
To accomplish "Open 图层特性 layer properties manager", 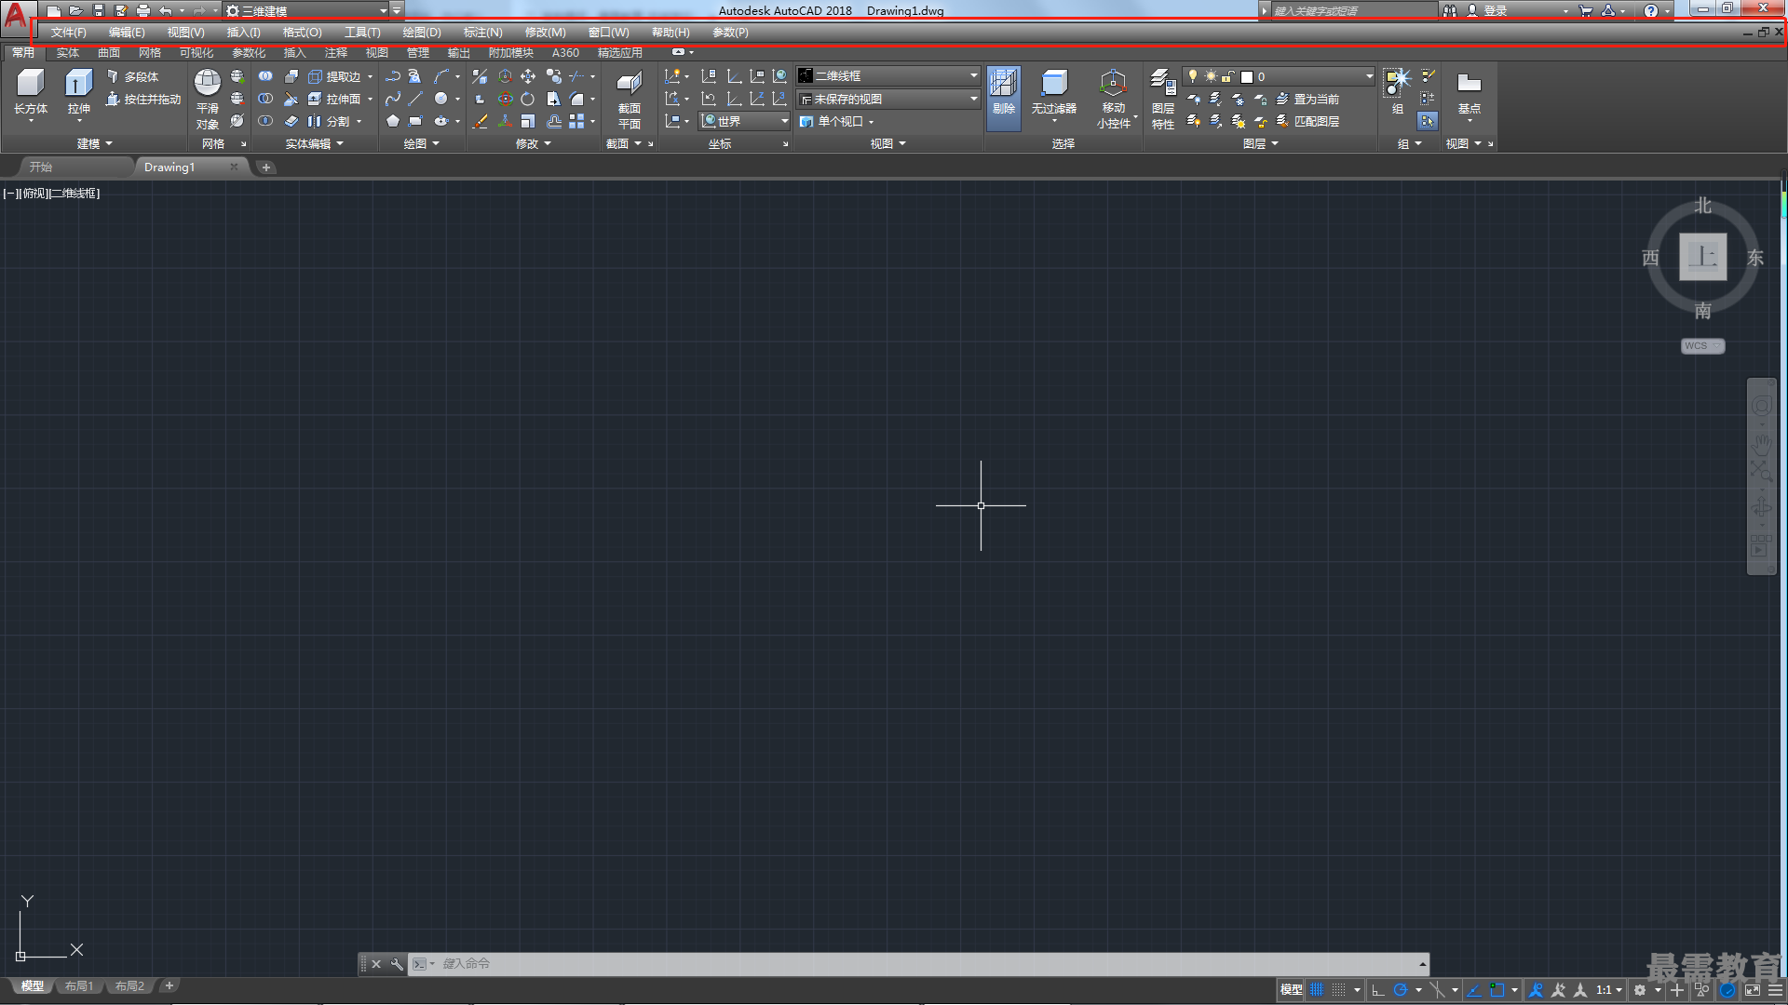I will (x=1163, y=99).
